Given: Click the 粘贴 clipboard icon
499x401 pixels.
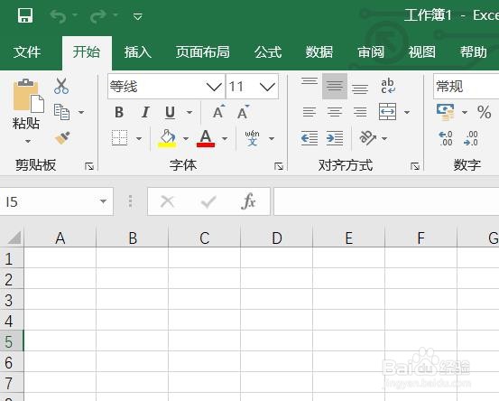Looking at the screenshot, I should point(28,96).
